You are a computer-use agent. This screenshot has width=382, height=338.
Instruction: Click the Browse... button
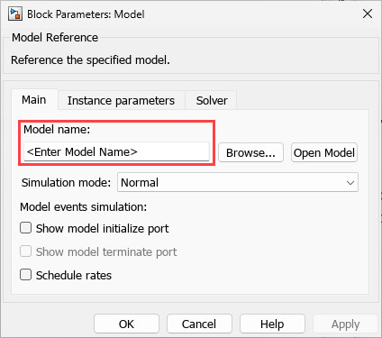coord(250,152)
